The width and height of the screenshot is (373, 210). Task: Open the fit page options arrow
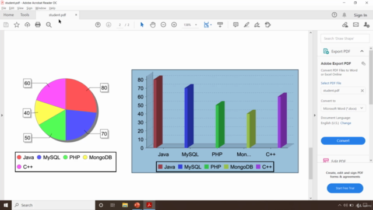(211, 24)
